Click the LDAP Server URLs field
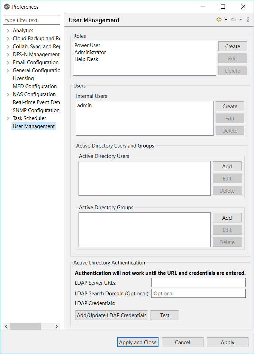 pos(198,283)
